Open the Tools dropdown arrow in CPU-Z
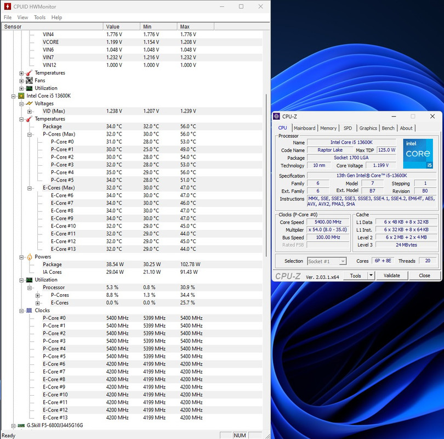This screenshot has height=439, width=444. tap(371, 275)
